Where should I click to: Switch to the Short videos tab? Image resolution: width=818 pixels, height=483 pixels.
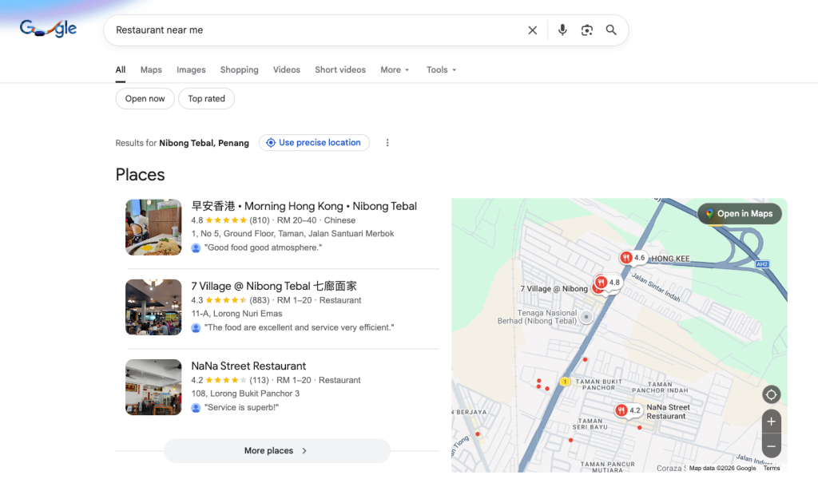point(340,70)
